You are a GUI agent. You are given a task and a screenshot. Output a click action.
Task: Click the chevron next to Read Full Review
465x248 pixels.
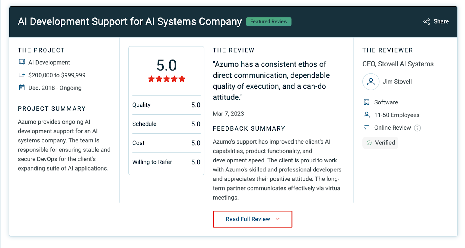[278, 219]
